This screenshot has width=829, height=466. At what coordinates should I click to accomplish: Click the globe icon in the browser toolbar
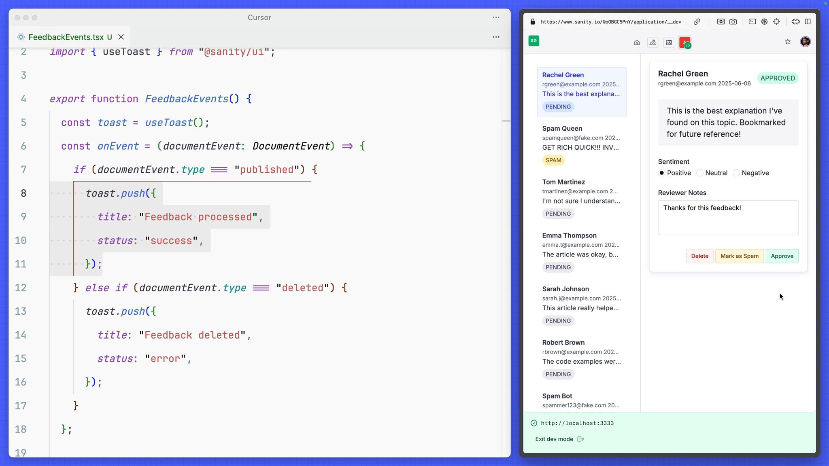pos(764,22)
